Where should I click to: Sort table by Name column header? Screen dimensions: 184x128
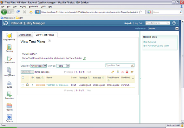pos(49,77)
